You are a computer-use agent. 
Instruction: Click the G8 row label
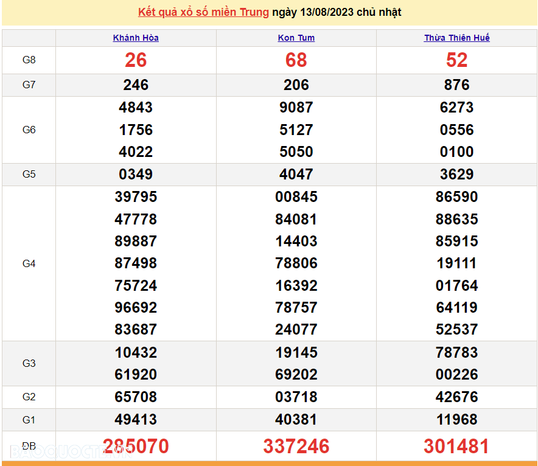pyautogui.click(x=29, y=60)
